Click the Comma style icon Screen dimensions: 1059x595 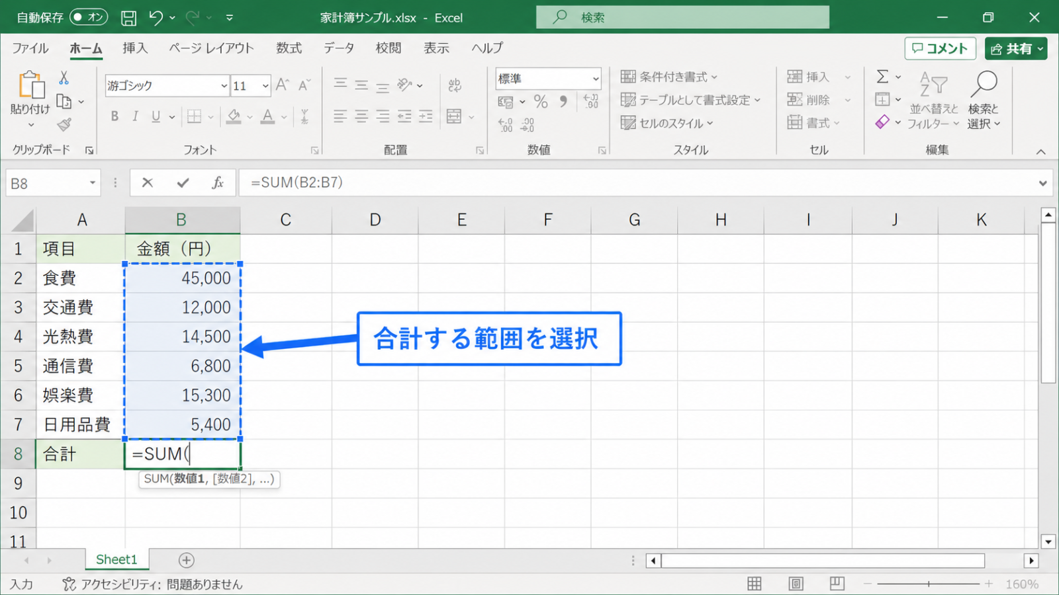point(563,102)
